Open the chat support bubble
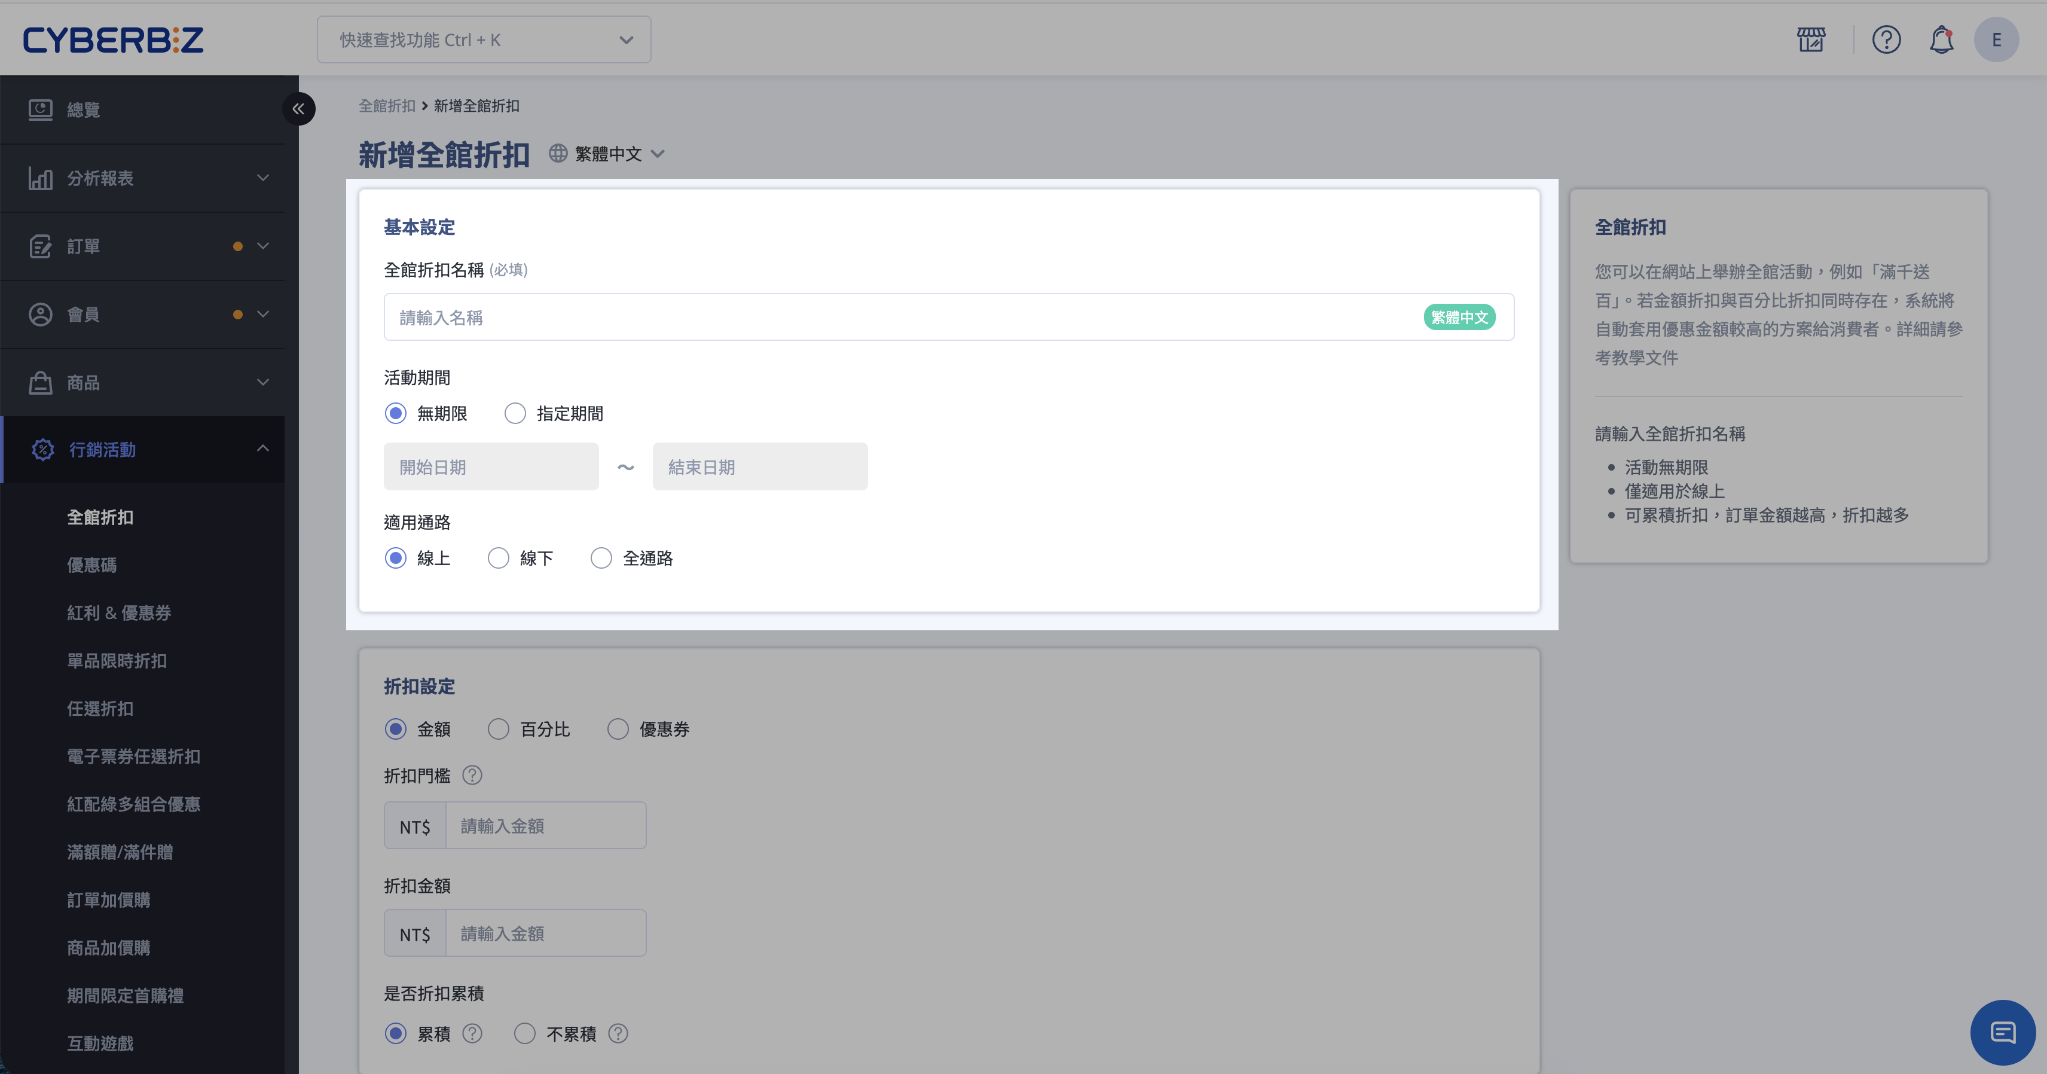 (2002, 1032)
